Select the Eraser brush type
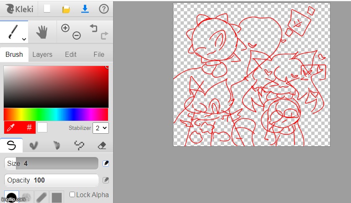Viewport: 351px width, 203px height. 101,145
